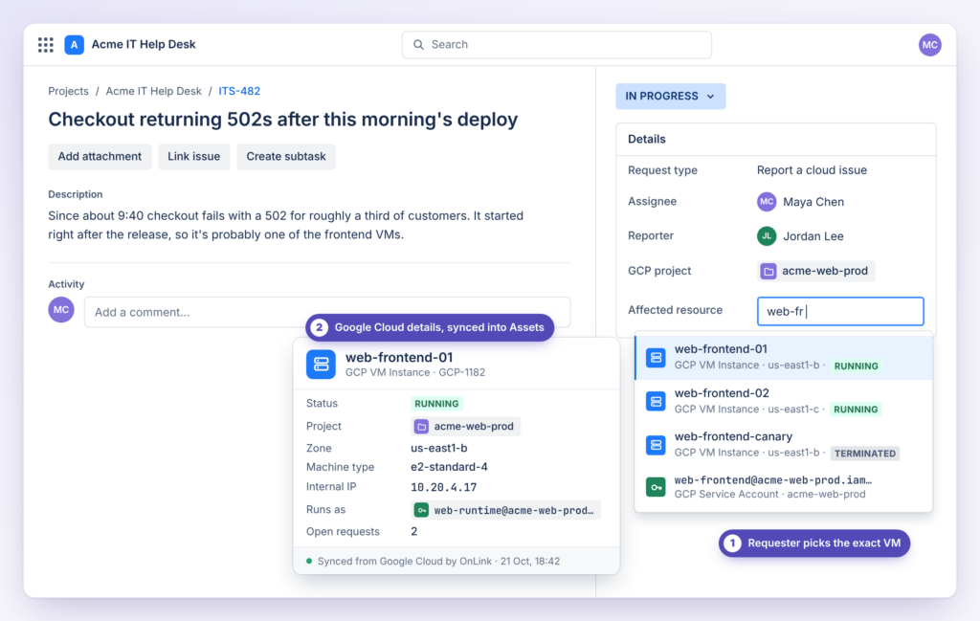The image size is (980, 621).
Task: Select web-frontend-02 from the suggestions
Action: [783, 401]
